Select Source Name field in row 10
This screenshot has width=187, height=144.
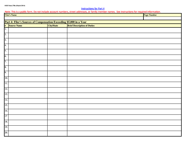click(x=28, y=79)
